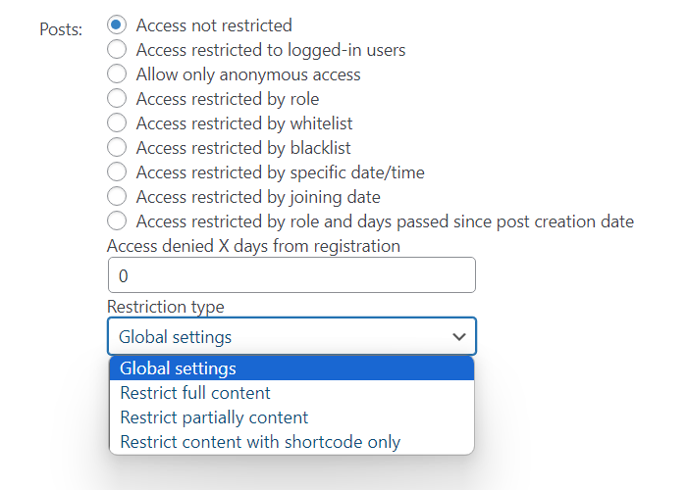This screenshot has height=490, width=687.
Task: Select Restrict full content option
Action: [291, 393]
